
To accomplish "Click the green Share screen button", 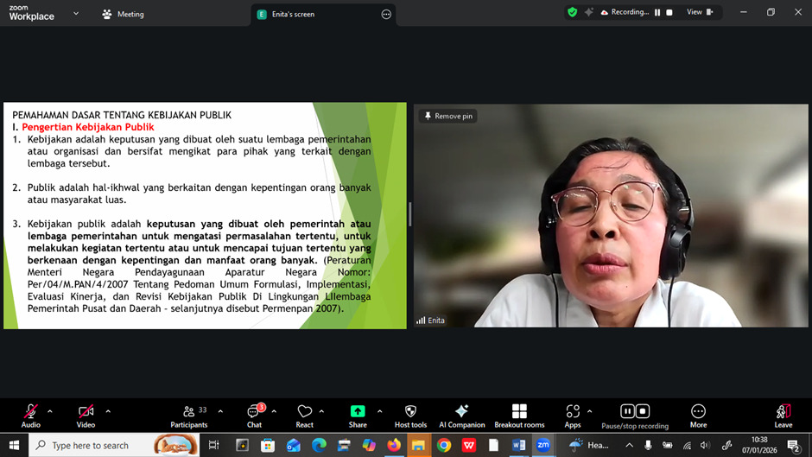I will 357,414.
